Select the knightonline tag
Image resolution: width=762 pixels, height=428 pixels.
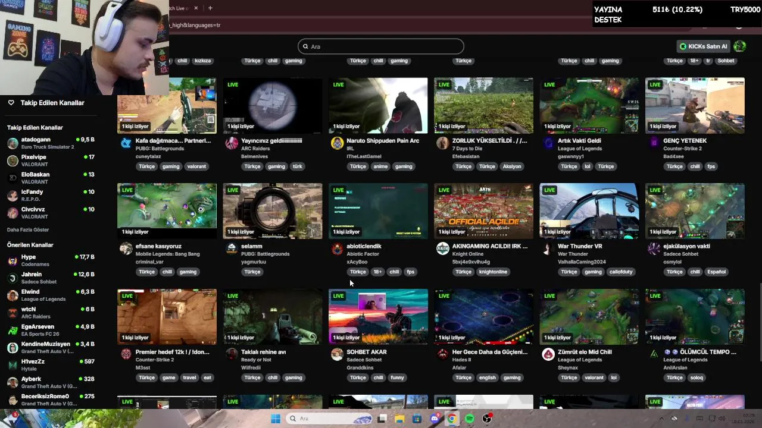coord(493,272)
